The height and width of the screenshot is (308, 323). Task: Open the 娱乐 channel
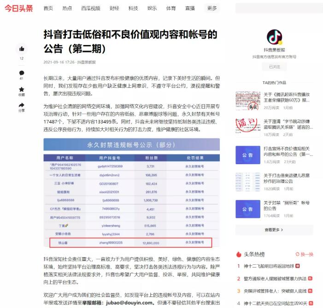pyautogui.click(x=152, y=8)
